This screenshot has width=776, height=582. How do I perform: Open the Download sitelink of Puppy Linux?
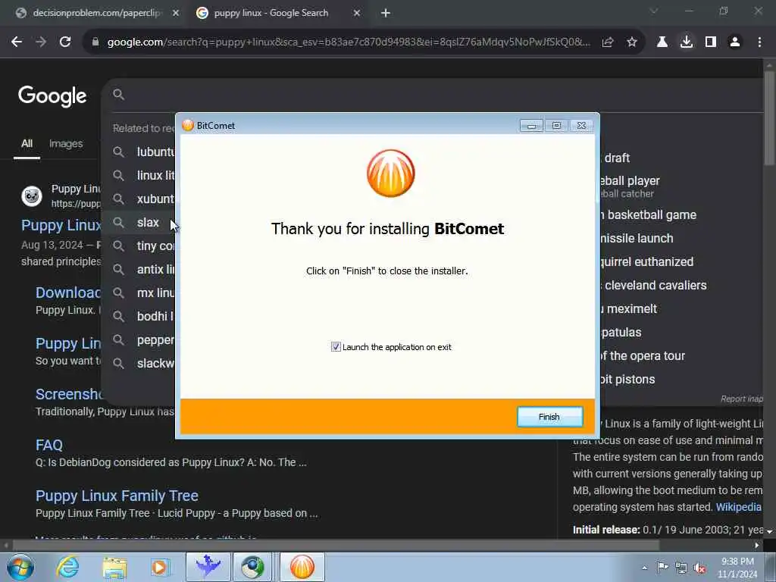click(x=67, y=293)
